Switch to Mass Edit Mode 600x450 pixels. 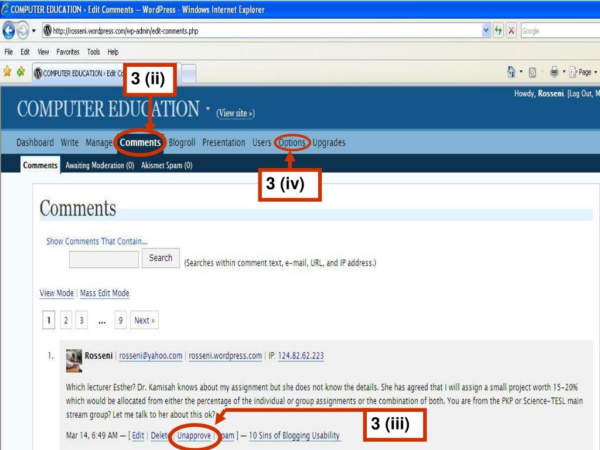point(104,293)
